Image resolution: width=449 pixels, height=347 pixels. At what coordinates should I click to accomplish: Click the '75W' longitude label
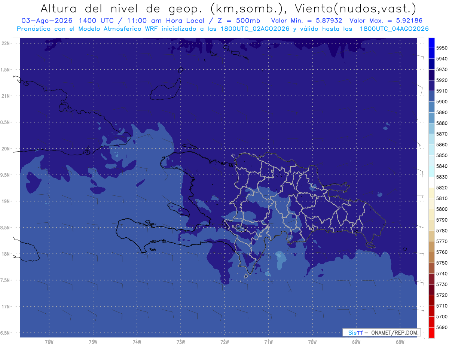(x=93, y=342)
